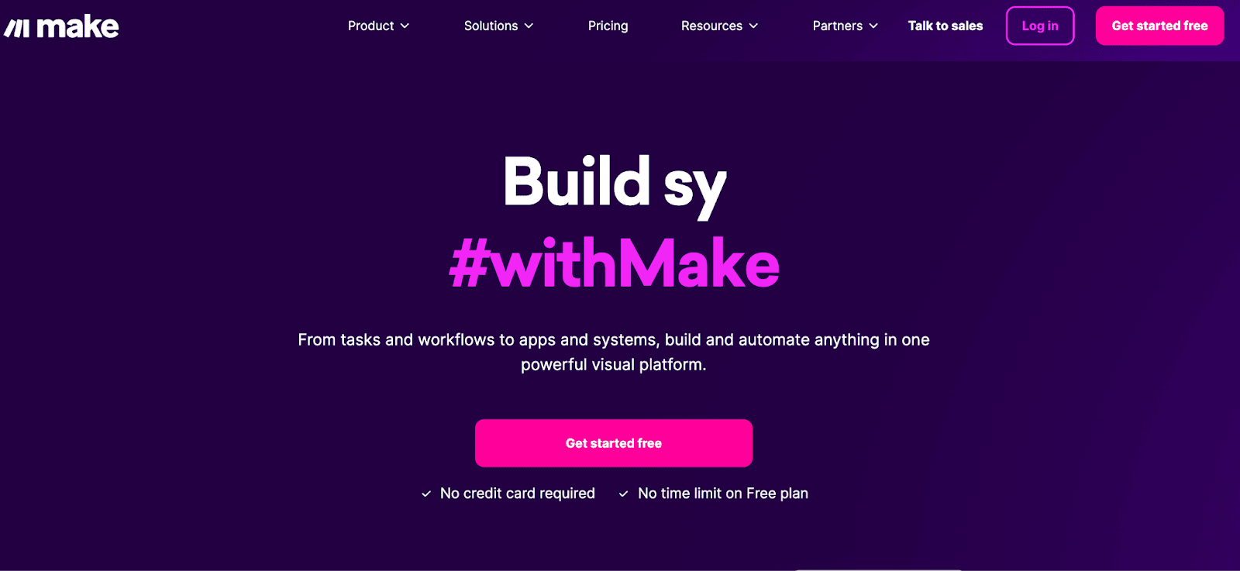Open the Product menu
The width and height of the screenshot is (1240, 571).
(x=370, y=26)
